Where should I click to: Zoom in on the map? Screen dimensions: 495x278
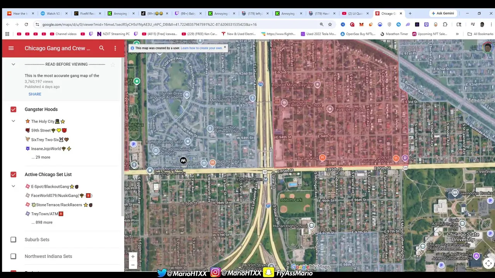click(133, 256)
